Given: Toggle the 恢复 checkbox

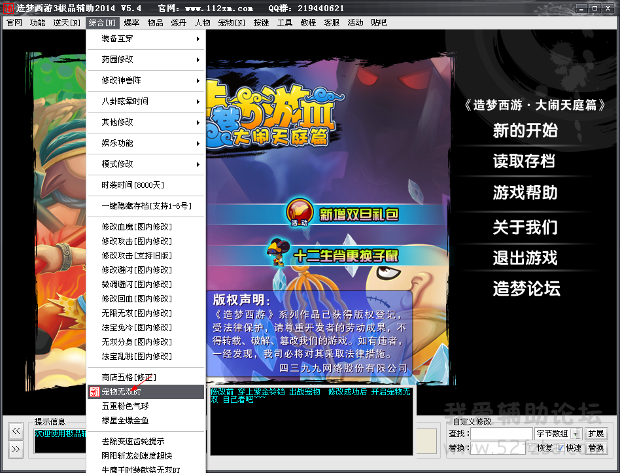Looking at the screenshot, I should pos(532,448).
